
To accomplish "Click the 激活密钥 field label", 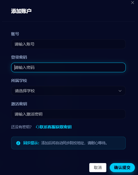I will point(19,104).
